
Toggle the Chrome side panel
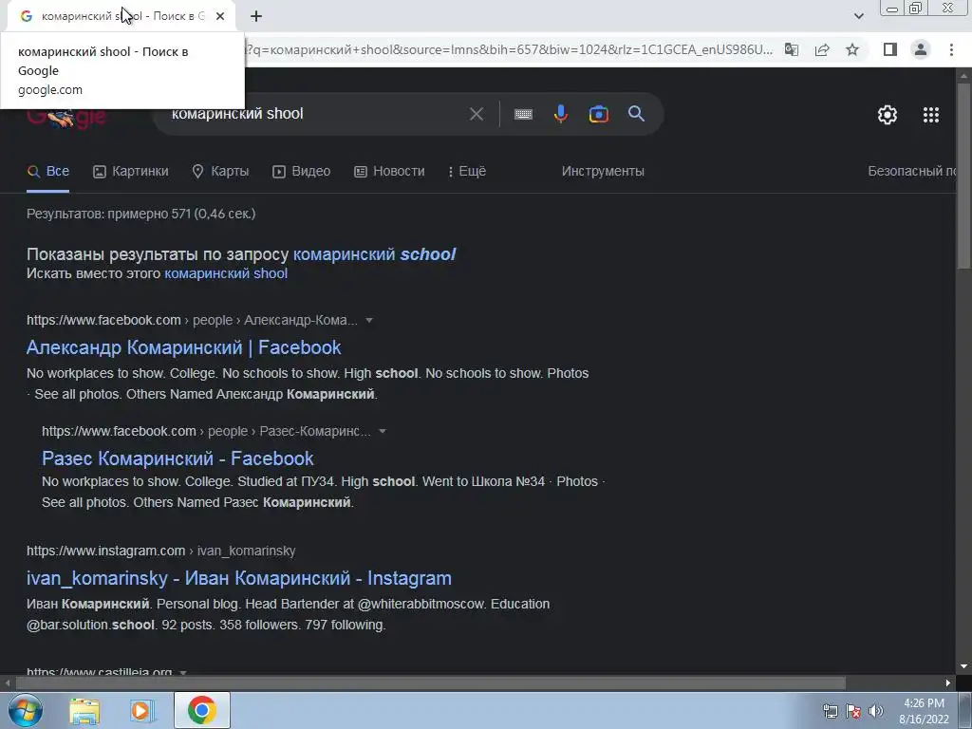point(890,49)
